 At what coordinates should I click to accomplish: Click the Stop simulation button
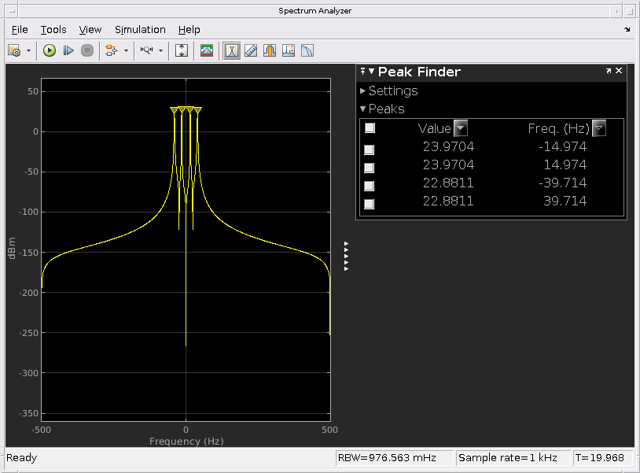click(x=87, y=50)
